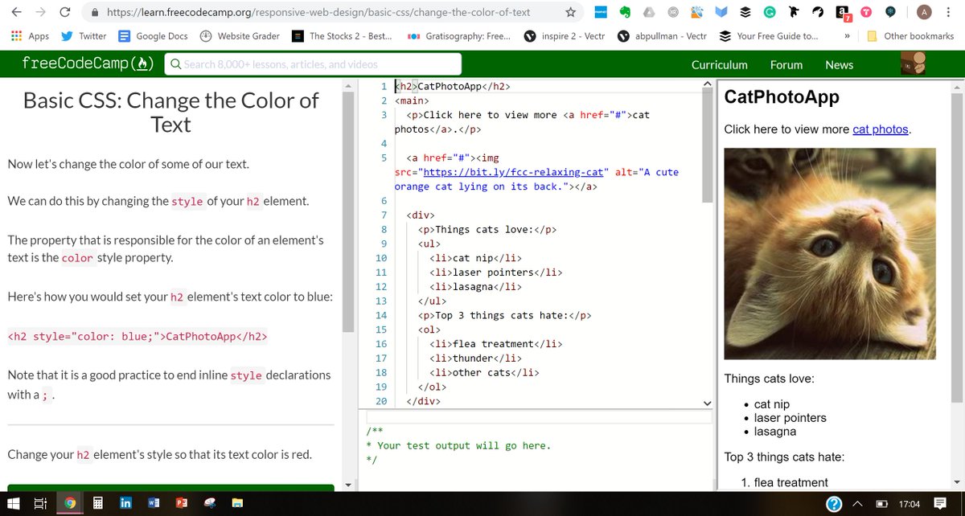Expand hidden bookmarks with double chevron
Viewport: 965px width, 516px height.
tap(847, 36)
